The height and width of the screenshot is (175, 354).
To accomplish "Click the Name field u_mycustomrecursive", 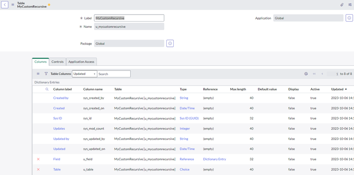I will click(129, 26).
